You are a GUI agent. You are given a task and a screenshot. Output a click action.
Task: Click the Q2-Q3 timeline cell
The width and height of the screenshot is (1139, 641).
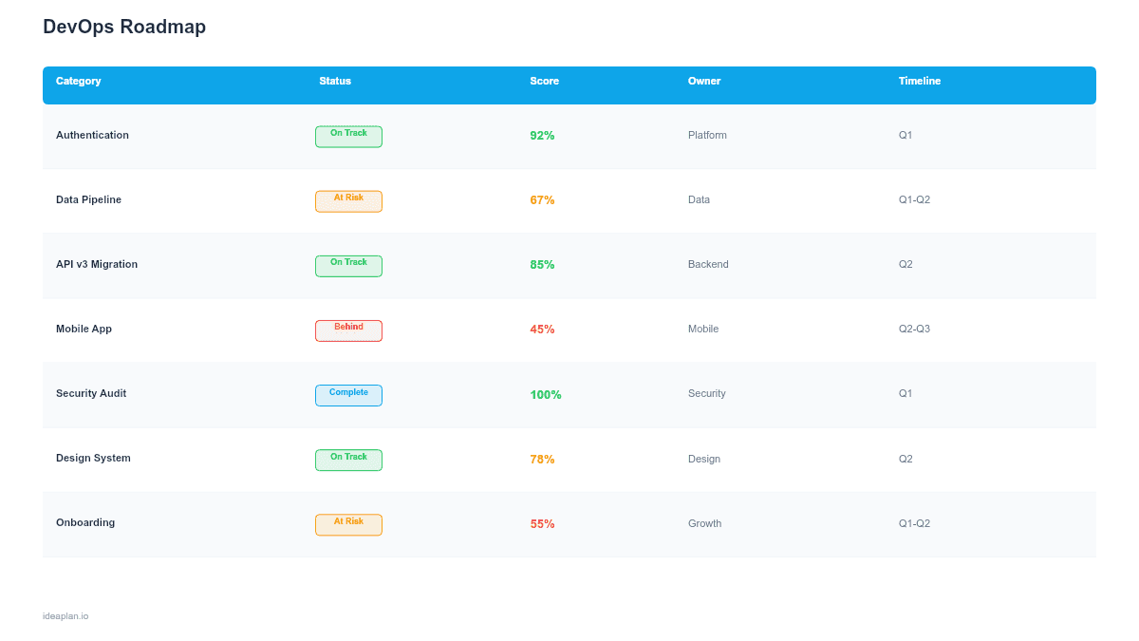click(914, 330)
